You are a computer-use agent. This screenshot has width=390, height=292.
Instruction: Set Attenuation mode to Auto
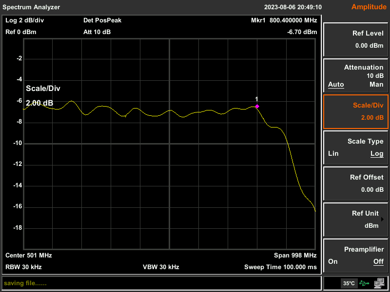[x=336, y=84]
